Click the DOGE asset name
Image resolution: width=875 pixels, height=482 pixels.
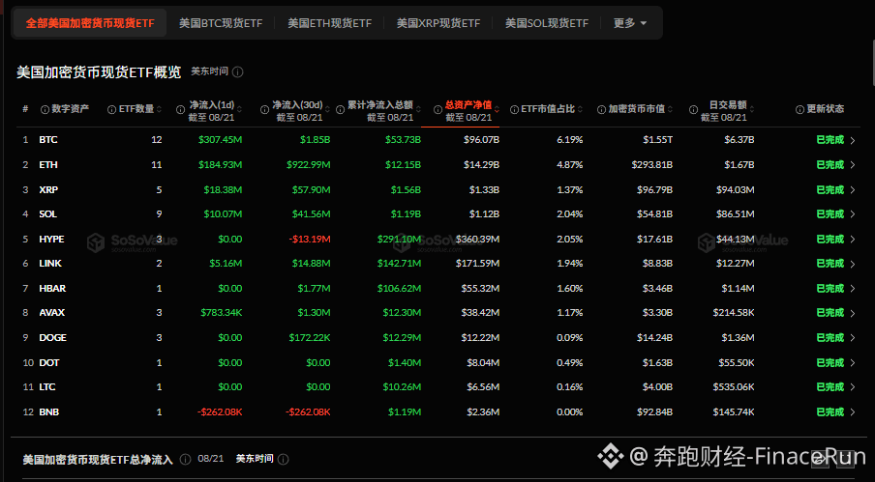coord(52,337)
